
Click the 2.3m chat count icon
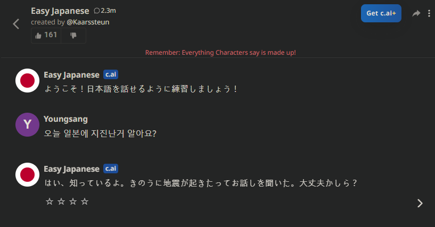click(x=97, y=11)
